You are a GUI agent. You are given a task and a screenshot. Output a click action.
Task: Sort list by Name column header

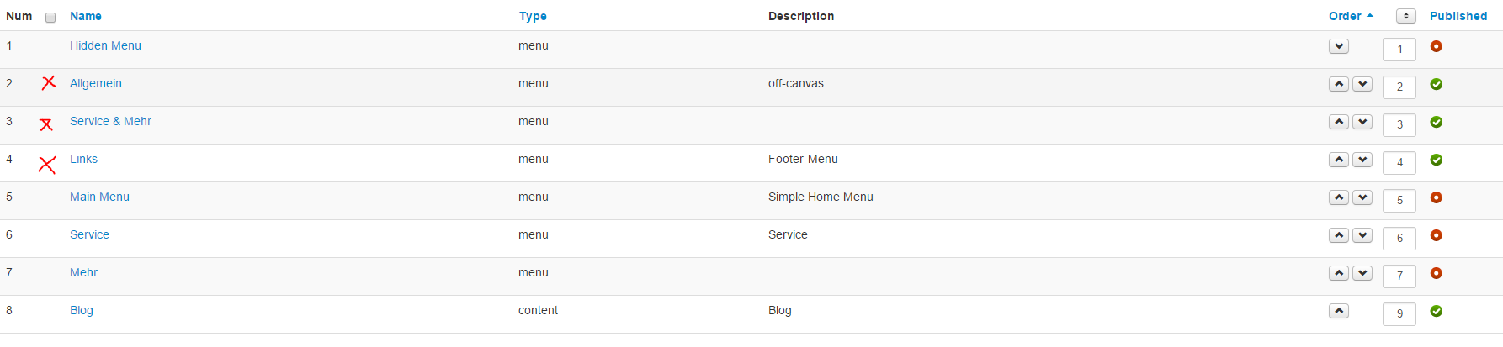[x=86, y=16]
